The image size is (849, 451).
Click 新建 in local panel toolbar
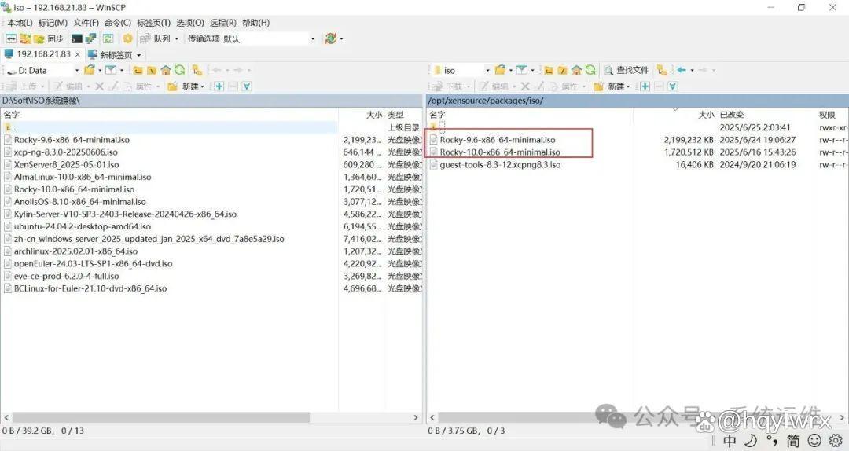point(186,86)
